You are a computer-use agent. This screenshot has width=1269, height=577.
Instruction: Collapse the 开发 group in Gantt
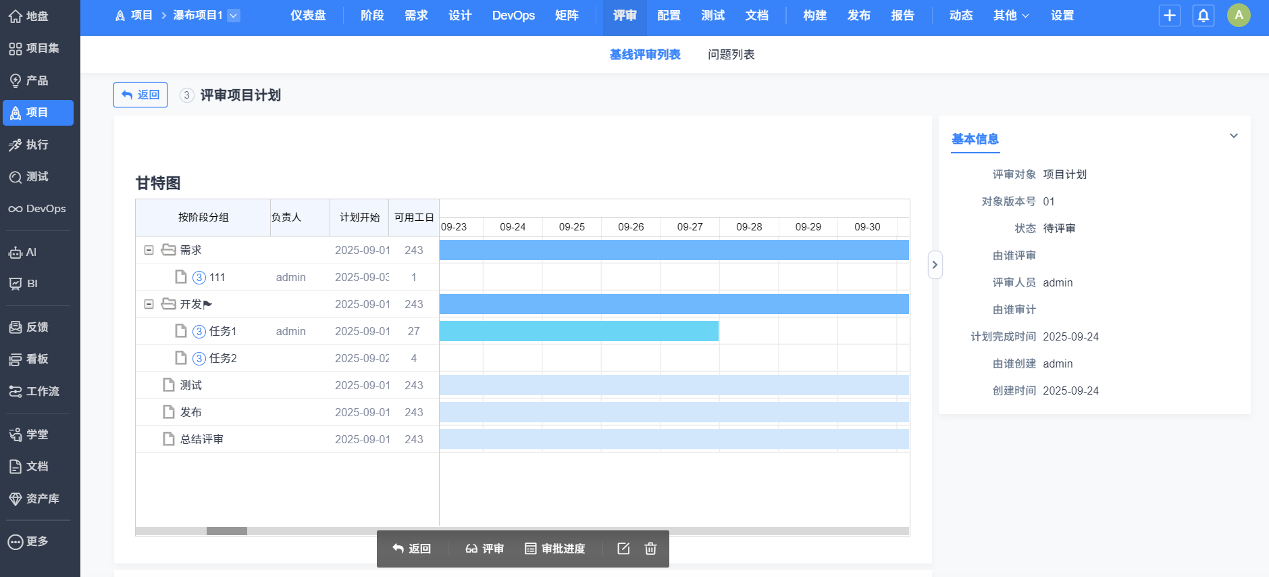pos(149,304)
